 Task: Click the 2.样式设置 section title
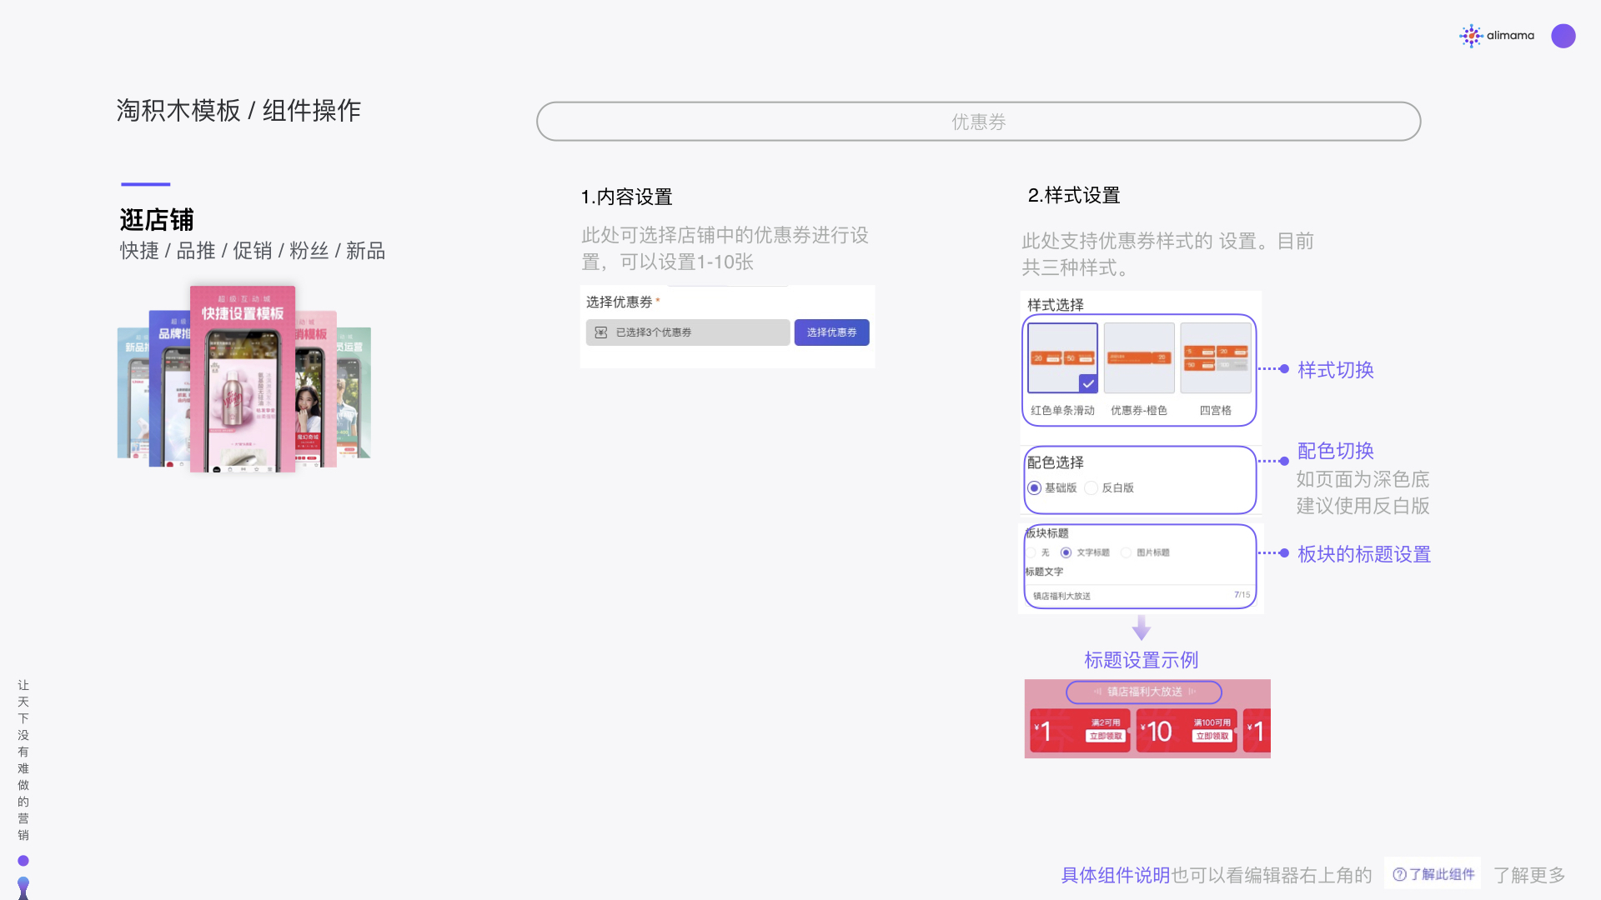(x=1074, y=195)
